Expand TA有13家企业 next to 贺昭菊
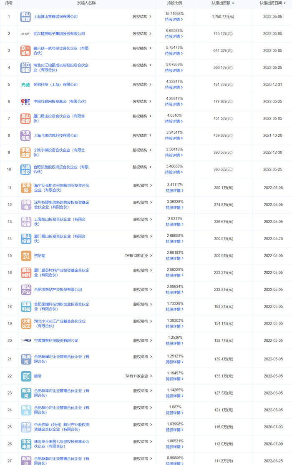This screenshot has width=292, height=465. 138,255
